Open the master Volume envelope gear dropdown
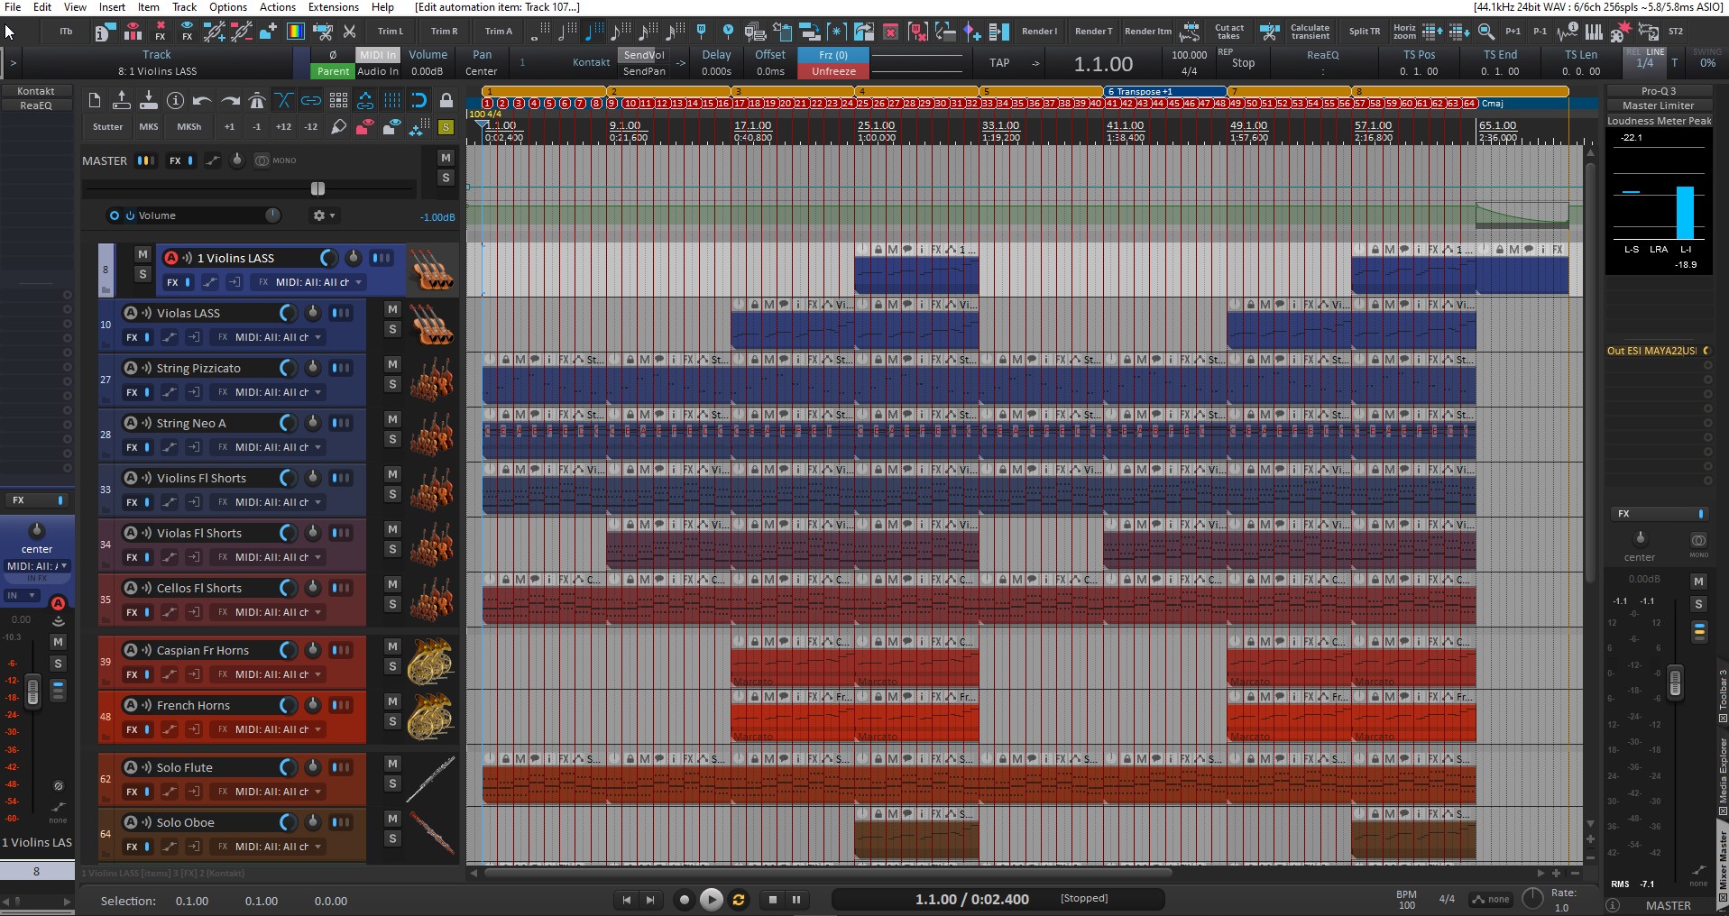This screenshot has height=916, width=1729. click(x=323, y=215)
